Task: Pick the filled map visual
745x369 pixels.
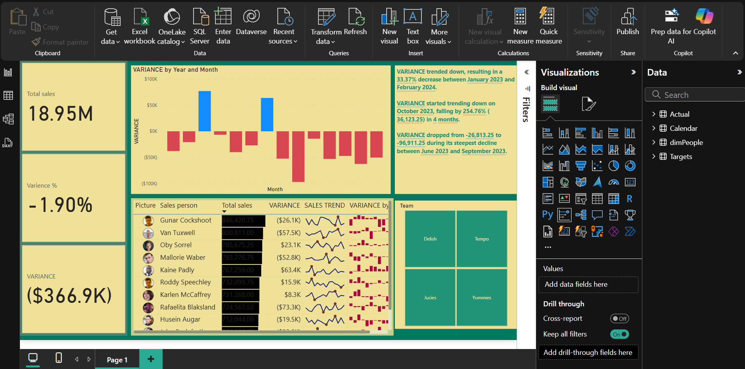Action: [580, 182]
